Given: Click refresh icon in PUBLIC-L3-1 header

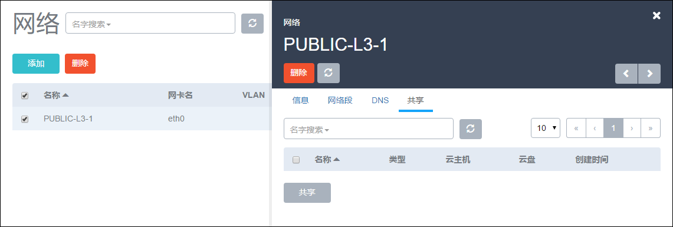Looking at the screenshot, I should (329, 73).
